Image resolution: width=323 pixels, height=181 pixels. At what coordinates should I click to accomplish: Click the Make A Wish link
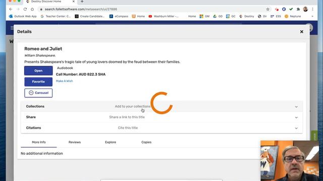[x=64, y=81]
